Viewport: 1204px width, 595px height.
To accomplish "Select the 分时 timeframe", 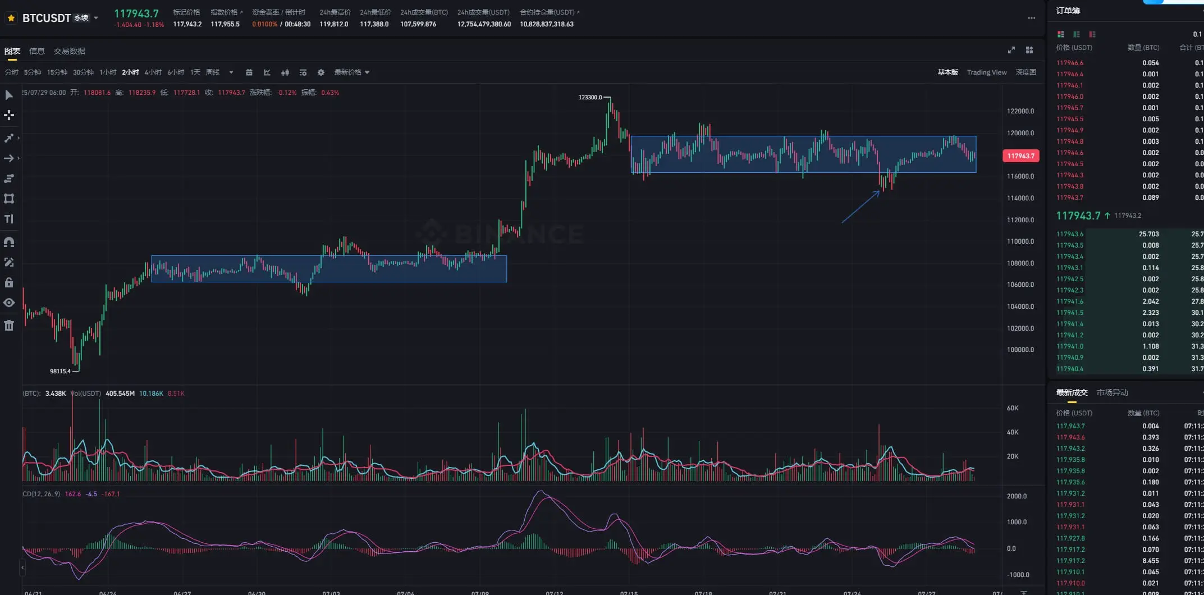I will pyautogui.click(x=11, y=72).
